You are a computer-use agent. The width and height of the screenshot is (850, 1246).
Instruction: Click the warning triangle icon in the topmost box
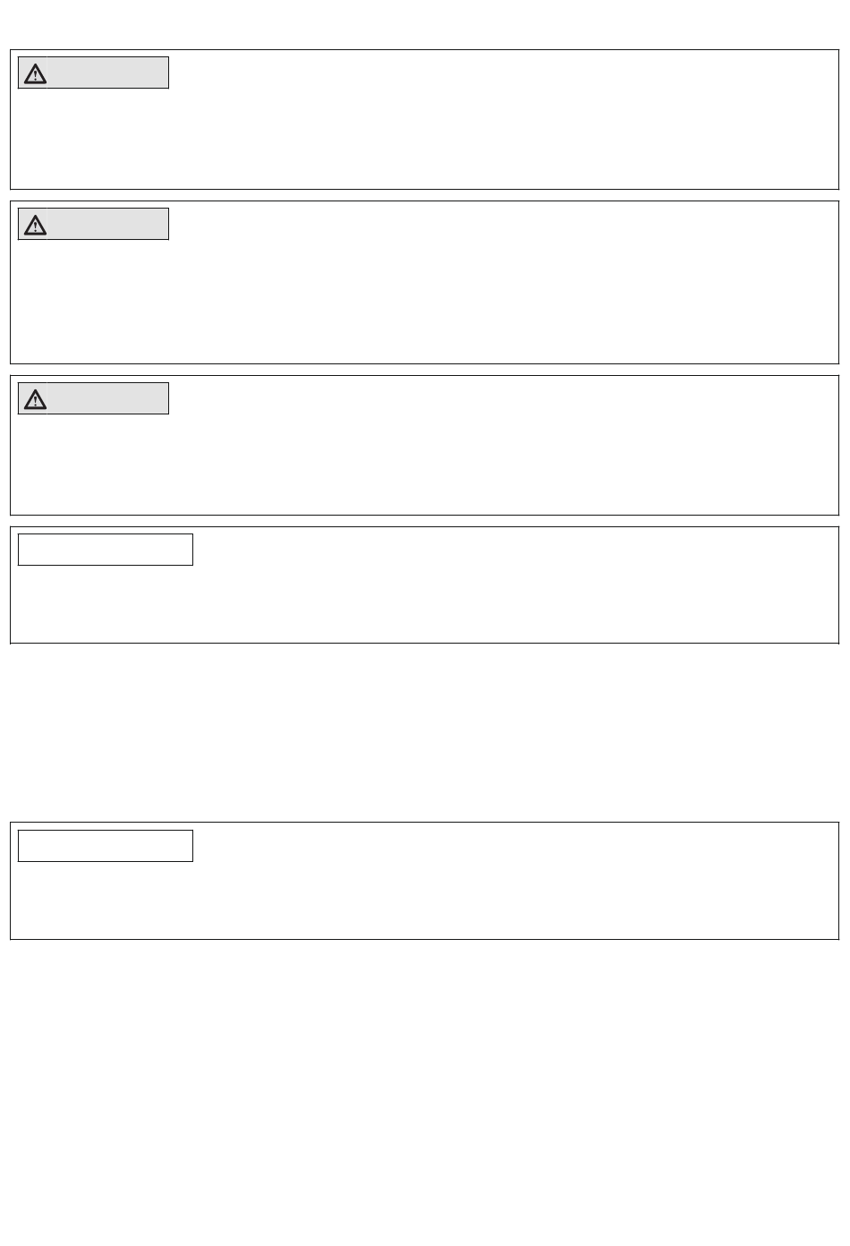tap(35, 73)
